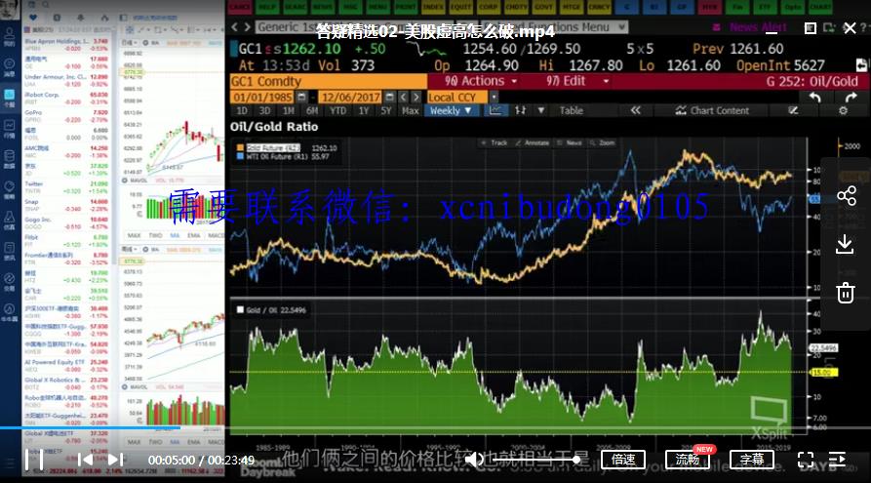Click the Annotate chart tool

tap(533, 142)
